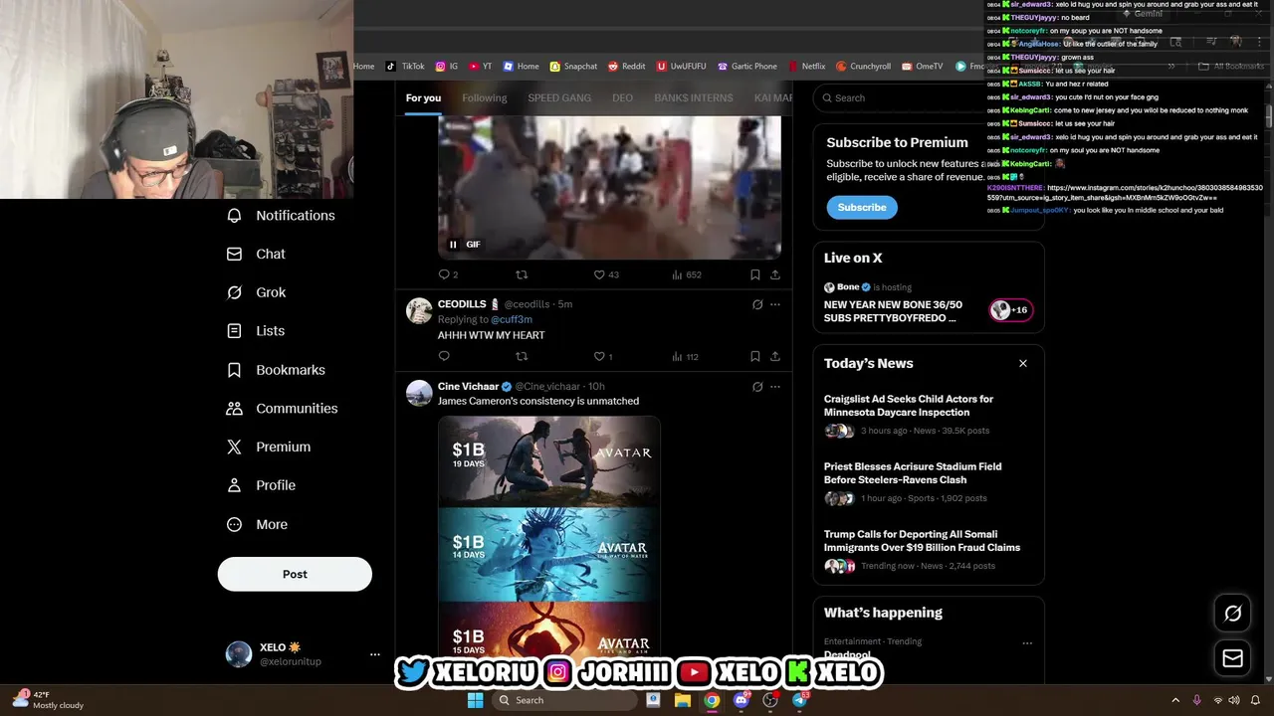
Task: Open Discord from the taskbar
Action: pyautogui.click(x=741, y=700)
